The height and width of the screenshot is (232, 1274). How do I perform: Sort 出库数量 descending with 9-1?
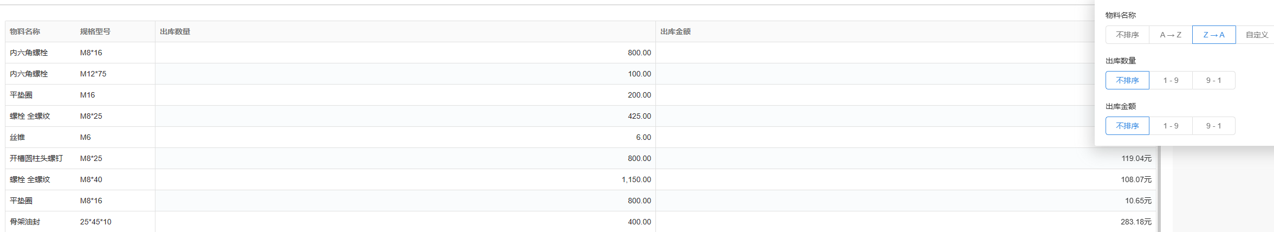1213,80
